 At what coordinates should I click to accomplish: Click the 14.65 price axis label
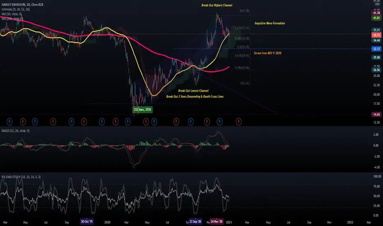376,114
